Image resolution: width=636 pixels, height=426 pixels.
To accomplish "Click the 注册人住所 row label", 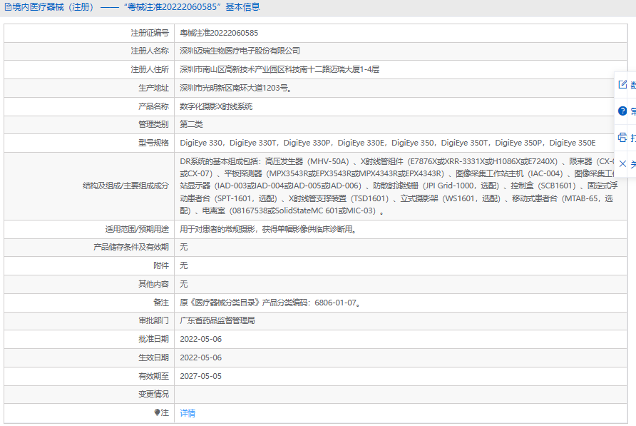I will (150, 69).
